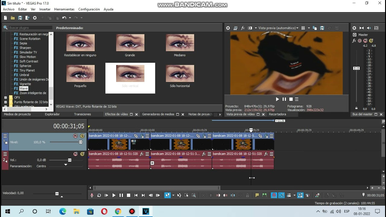This screenshot has width=386, height=217.
Task: Pause playback in the timeline transport bar
Action: pyautogui.click(x=121, y=195)
